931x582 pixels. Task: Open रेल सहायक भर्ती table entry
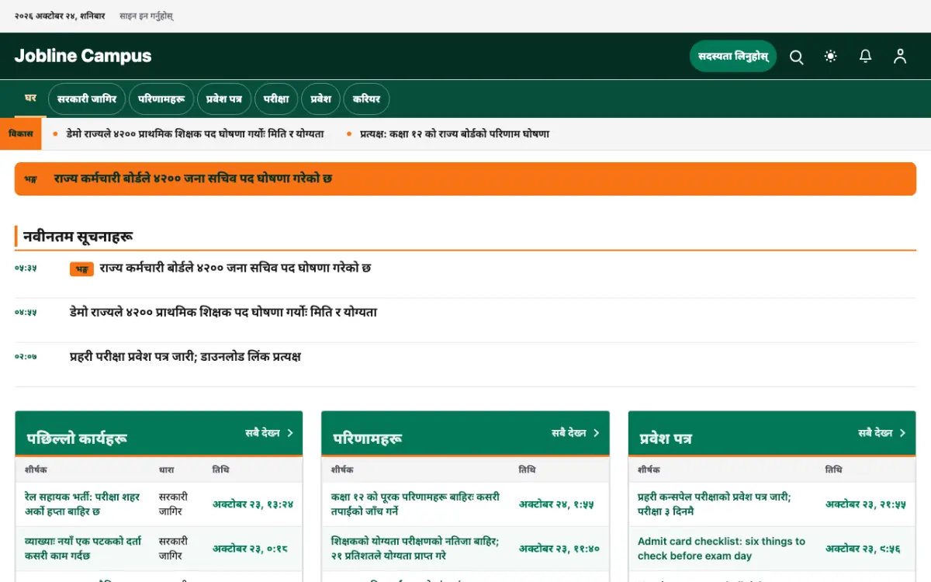[83, 504]
